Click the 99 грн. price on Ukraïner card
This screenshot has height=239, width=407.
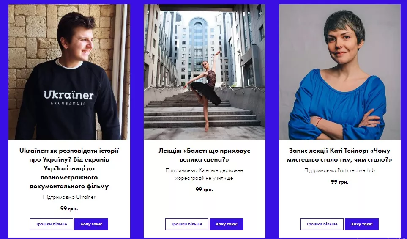(x=69, y=209)
